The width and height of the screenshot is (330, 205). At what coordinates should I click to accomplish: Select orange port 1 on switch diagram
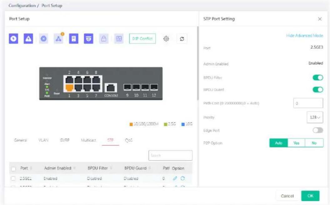(69, 88)
